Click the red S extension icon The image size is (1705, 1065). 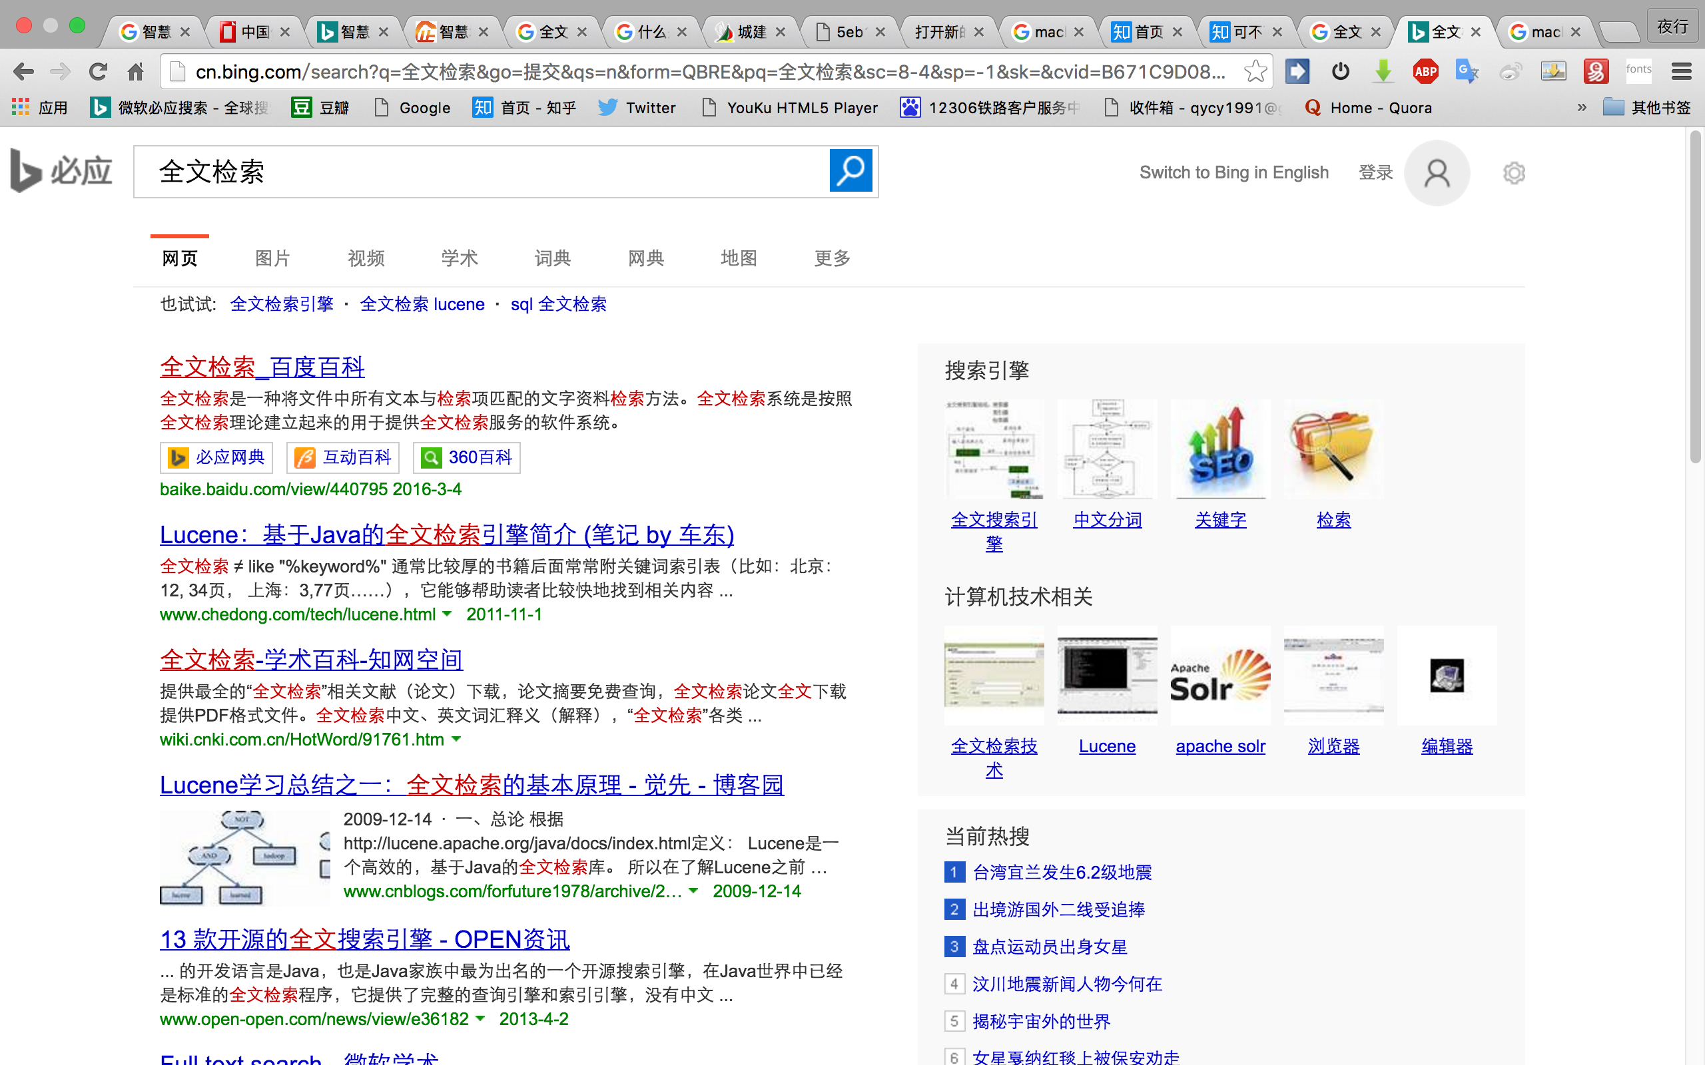point(1595,71)
